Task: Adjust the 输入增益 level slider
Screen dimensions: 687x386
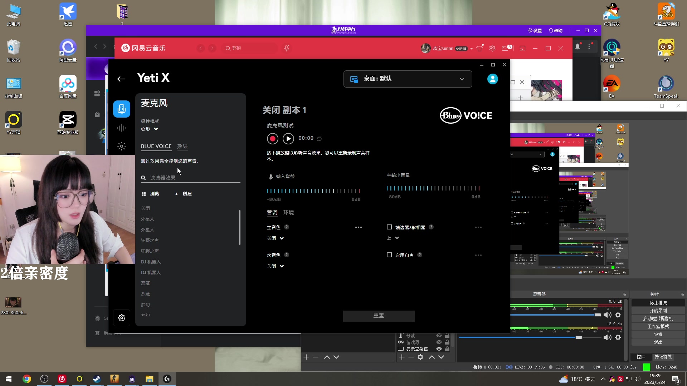Action: [313, 191]
